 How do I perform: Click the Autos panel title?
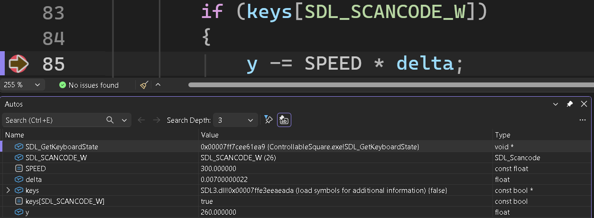pos(14,104)
